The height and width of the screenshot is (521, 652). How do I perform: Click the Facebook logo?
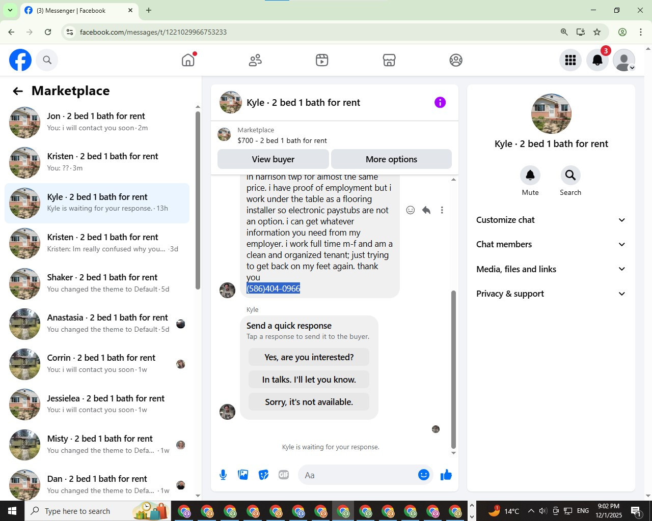coord(20,60)
